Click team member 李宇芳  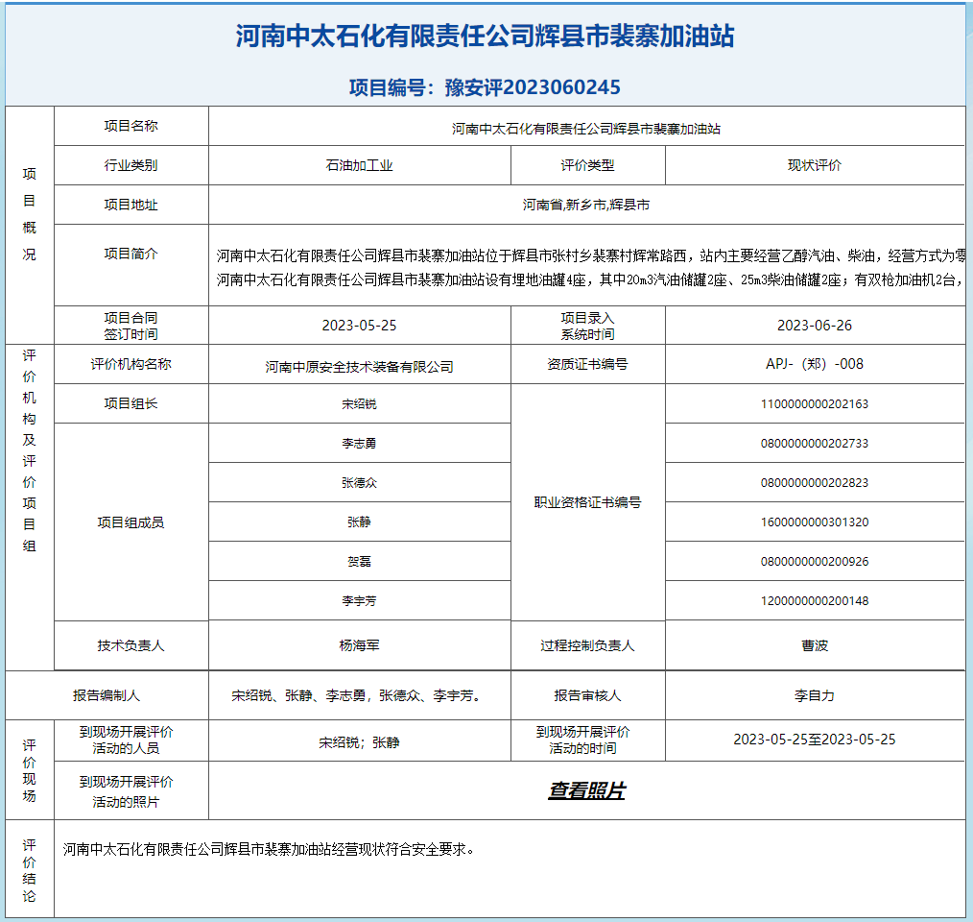(x=359, y=601)
